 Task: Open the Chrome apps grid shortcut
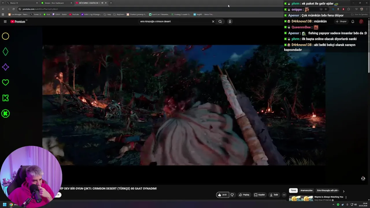click(x=3, y=14)
